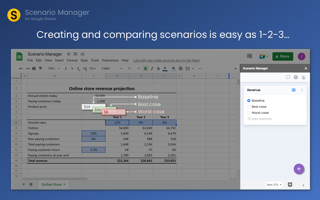Screen dimensions: 320x200
Task: Select the Worst case scenario
Action: (x=249, y=113)
